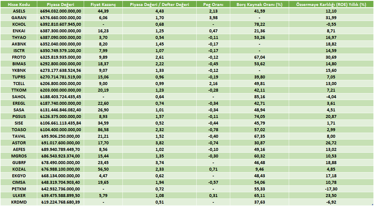Select the Peg Oranı header cell
This screenshot has height=206, width=374.
(213, 4)
